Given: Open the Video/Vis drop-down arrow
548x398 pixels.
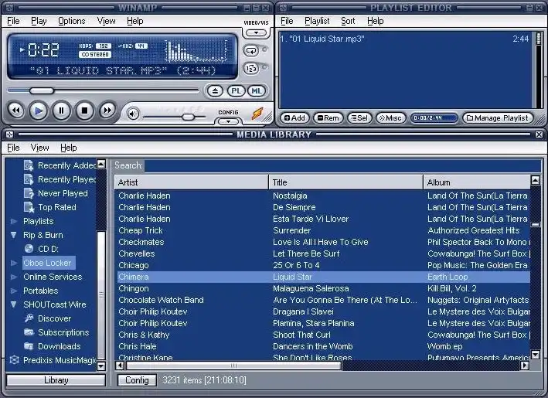Looking at the screenshot, I should (255, 33).
